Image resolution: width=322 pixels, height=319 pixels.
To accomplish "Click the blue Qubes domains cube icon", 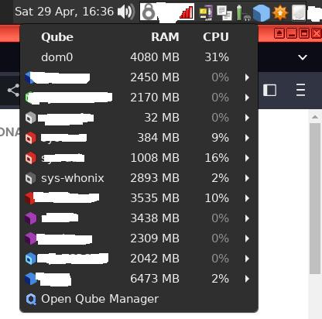I will coord(261,13).
